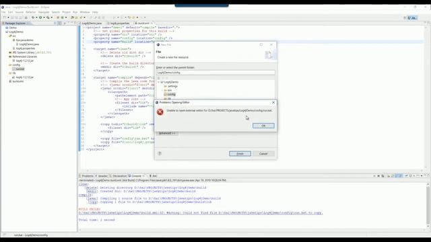The width and height of the screenshot is (431, 242).
Task: Click Cancel in the New File dialog
Action: [x=263, y=154]
